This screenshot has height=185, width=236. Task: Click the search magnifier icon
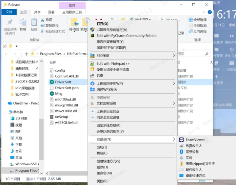tap(206, 54)
